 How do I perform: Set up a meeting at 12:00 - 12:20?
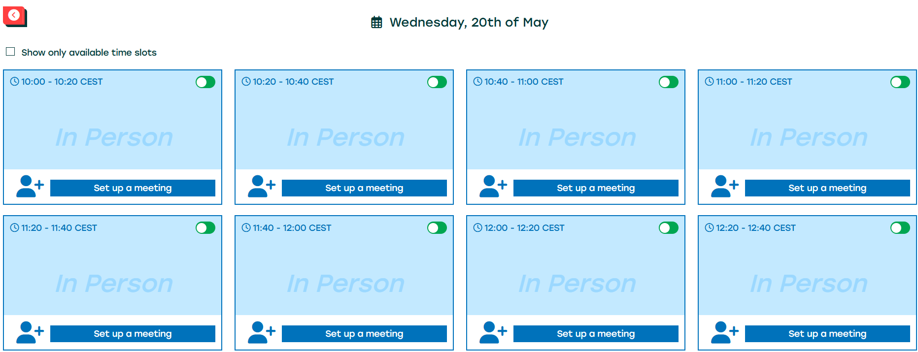point(596,334)
